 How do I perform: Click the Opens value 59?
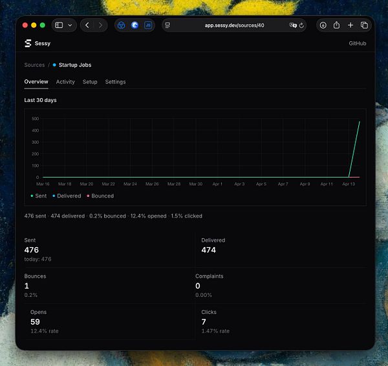(x=35, y=322)
